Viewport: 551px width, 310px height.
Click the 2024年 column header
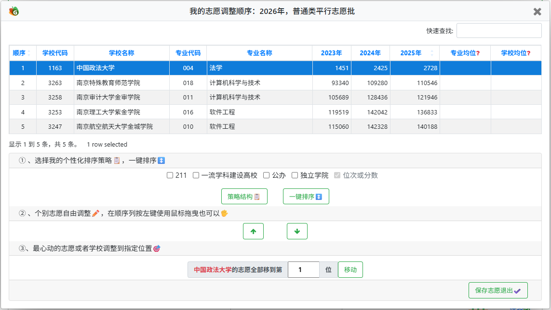(370, 53)
